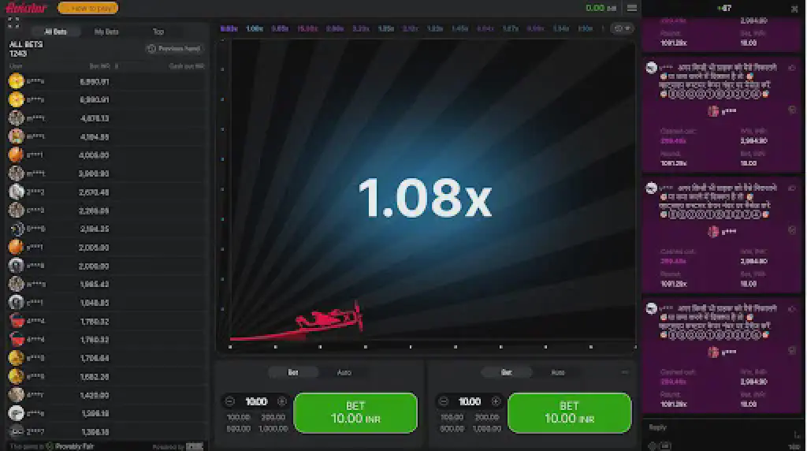Click the left panel bet amount field
Image resolution: width=807 pixels, height=451 pixels.
pos(256,401)
